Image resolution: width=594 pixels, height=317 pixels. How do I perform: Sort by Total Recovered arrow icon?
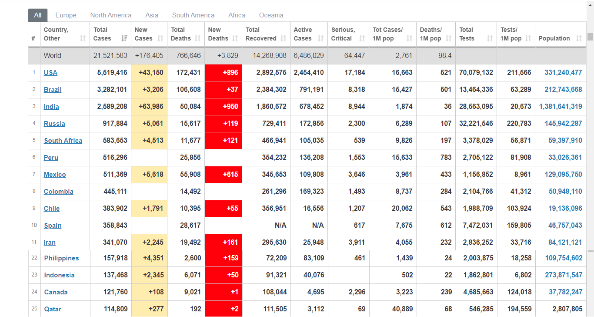[284, 38]
